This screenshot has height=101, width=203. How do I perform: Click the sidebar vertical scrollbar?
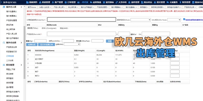pyautogui.click(x=24, y=53)
